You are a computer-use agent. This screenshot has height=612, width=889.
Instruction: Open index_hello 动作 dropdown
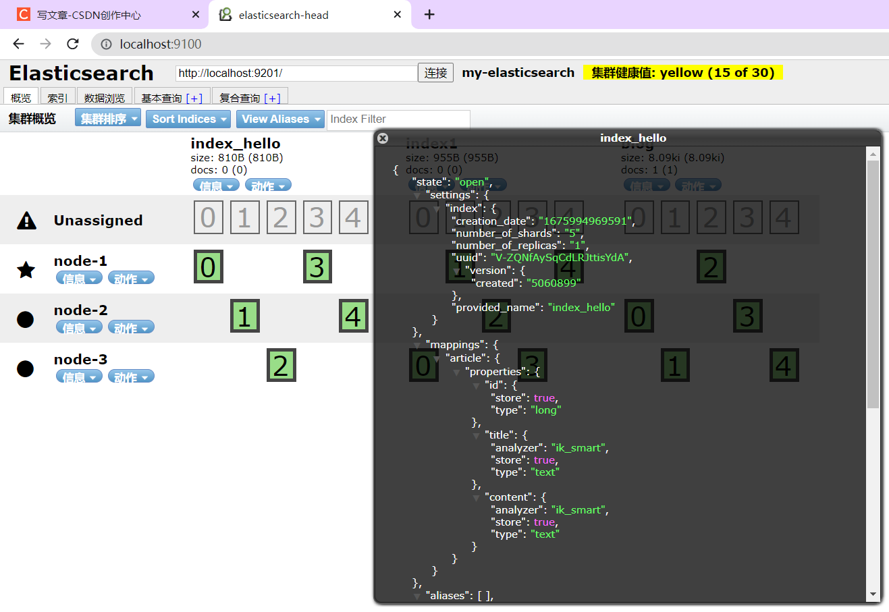click(268, 185)
